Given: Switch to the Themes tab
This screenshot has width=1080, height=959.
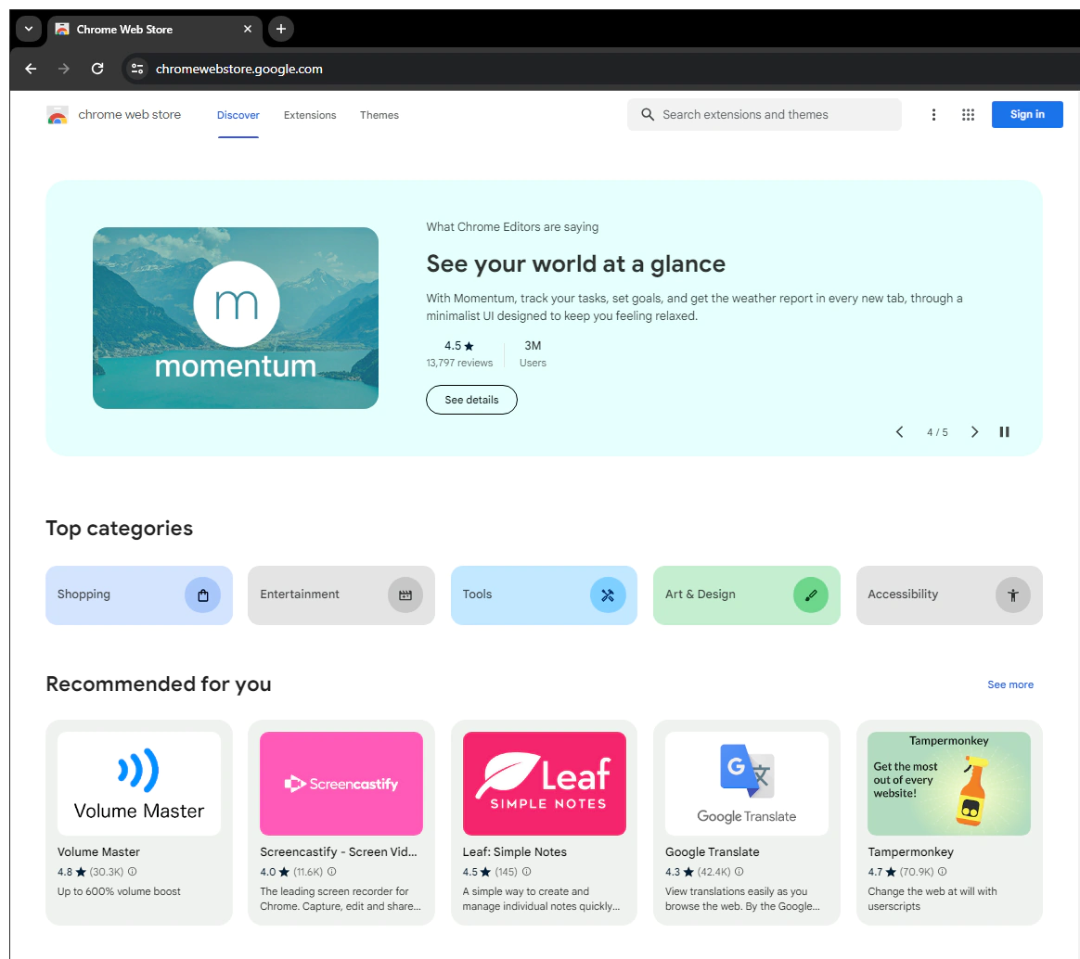Looking at the screenshot, I should point(379,116).
